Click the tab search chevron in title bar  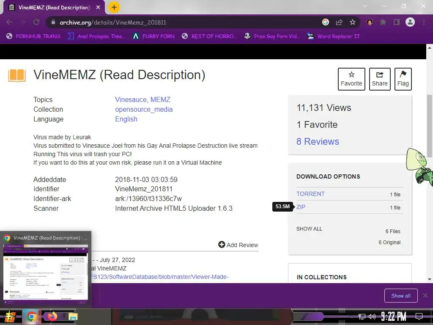click(x=365, y=6)
